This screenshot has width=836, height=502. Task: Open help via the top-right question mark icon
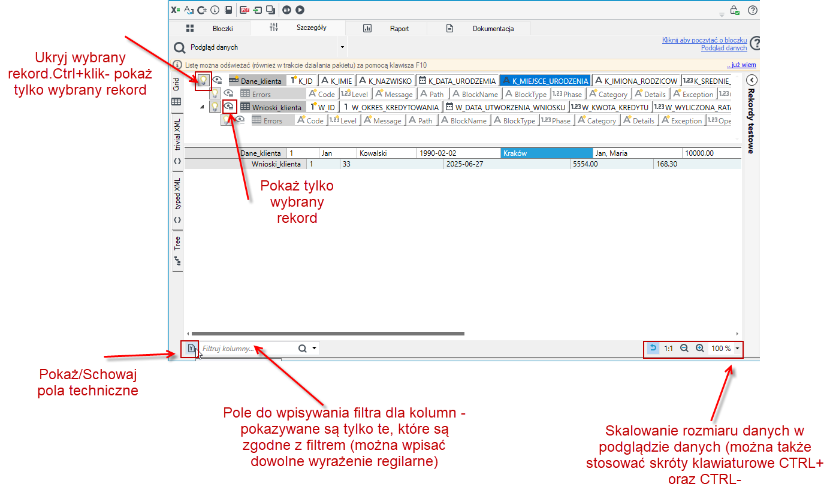[753, 10]
